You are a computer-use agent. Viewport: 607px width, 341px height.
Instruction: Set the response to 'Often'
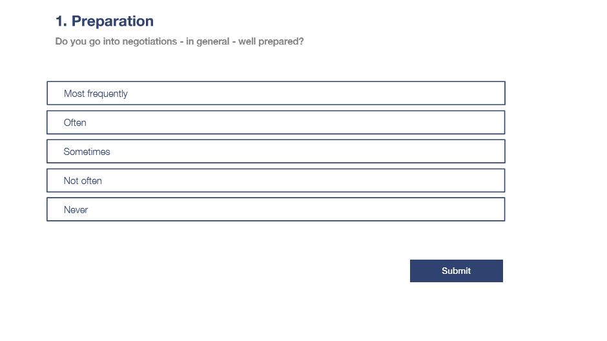pos(276,122)
